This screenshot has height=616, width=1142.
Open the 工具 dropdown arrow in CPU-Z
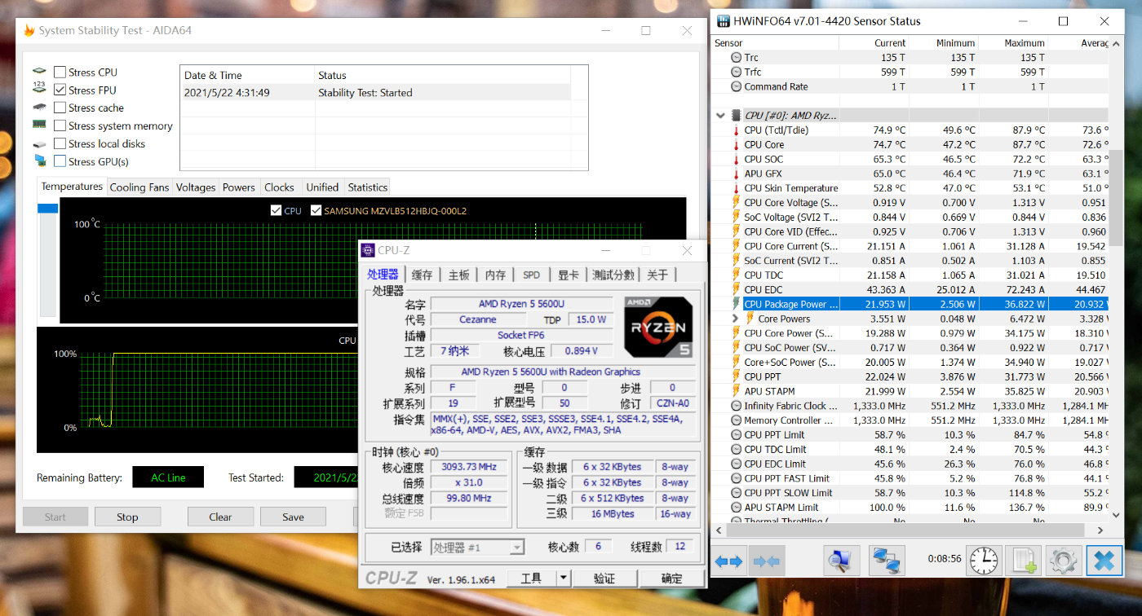point(563,579)
